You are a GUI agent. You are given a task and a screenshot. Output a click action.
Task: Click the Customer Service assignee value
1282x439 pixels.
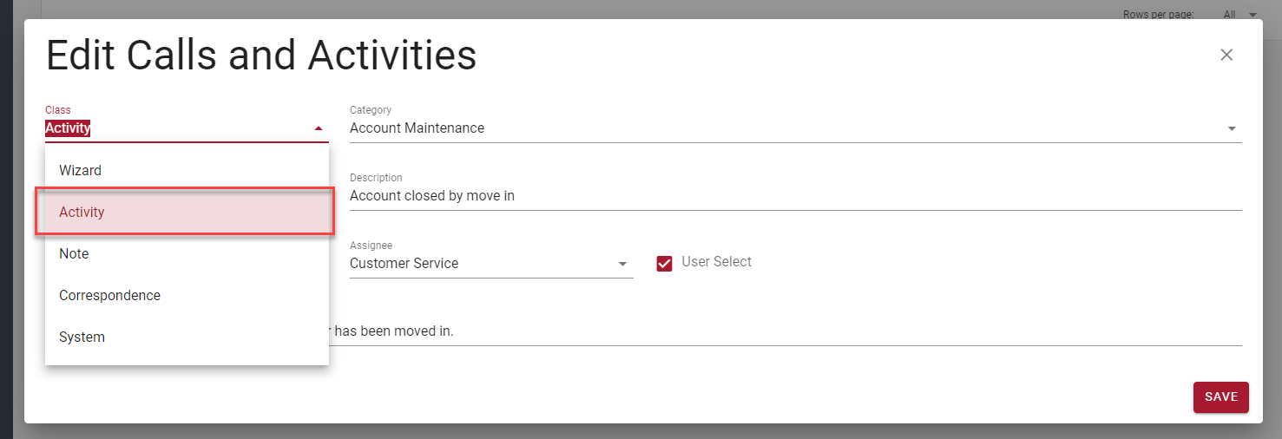pyautogui.click(x=404, y=264)
